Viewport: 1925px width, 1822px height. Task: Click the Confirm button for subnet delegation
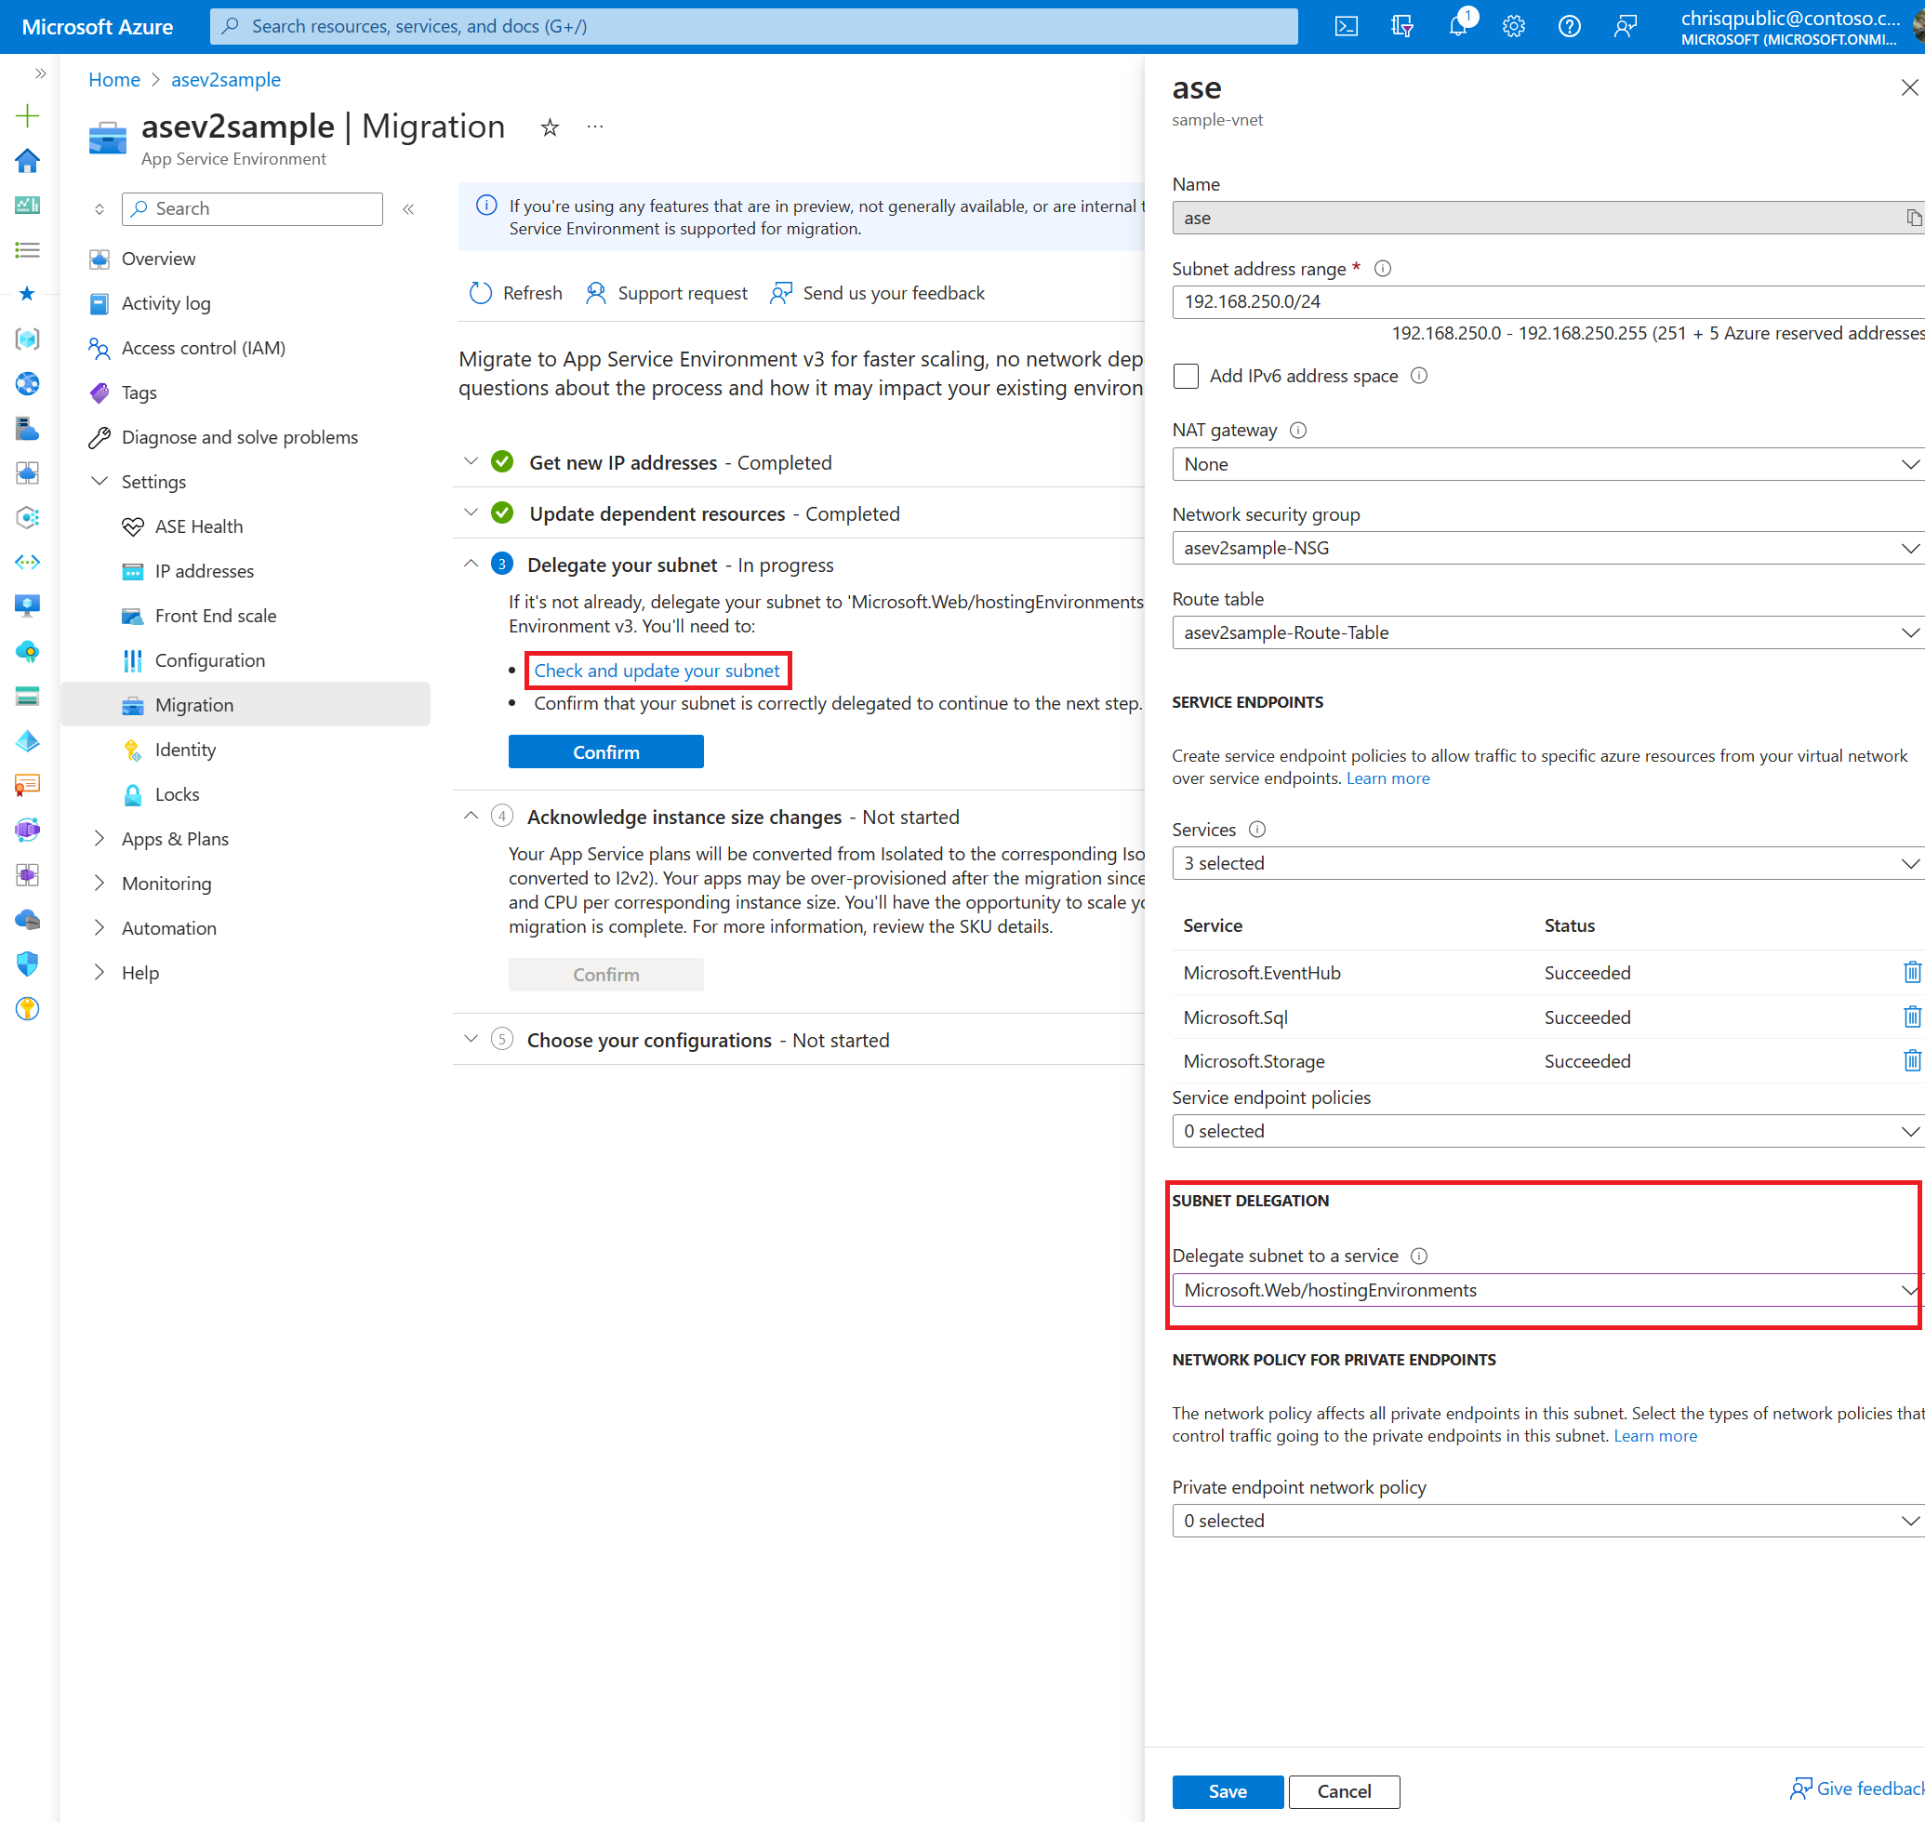click(x=606, y=750)
